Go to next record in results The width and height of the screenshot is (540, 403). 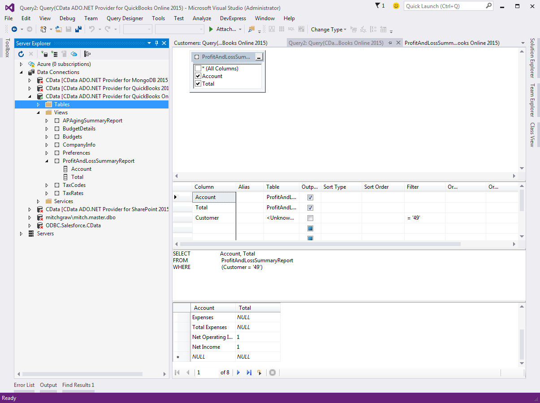point(238,373)
